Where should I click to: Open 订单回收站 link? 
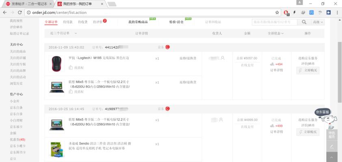click(213, 22)
